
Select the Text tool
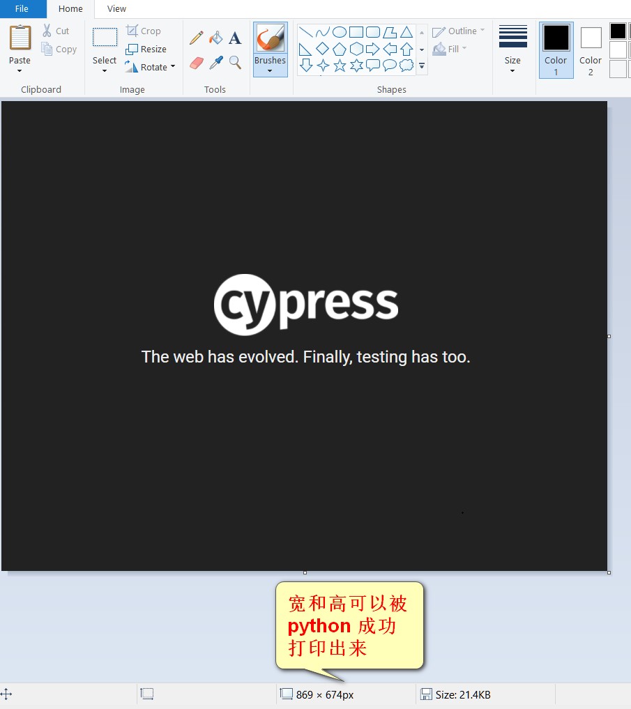tap(235, 38)
